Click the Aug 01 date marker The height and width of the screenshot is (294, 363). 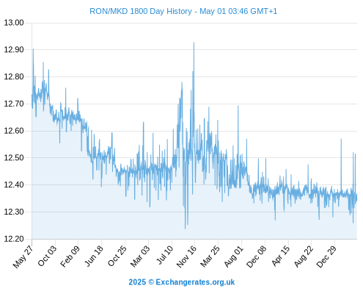pyautogui.click(x=234, y=257)
